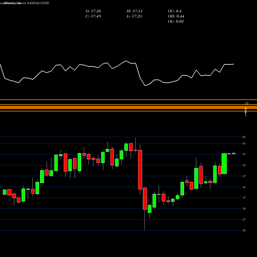Image resolution: width=257 pixels, height=257 pixels.
Task: Select the OH: 0.44 reading
Action: [176, 16]
